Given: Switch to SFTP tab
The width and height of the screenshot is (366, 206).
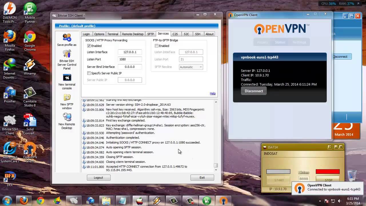Looking at the screenshot, I should (x=150, y=34).
